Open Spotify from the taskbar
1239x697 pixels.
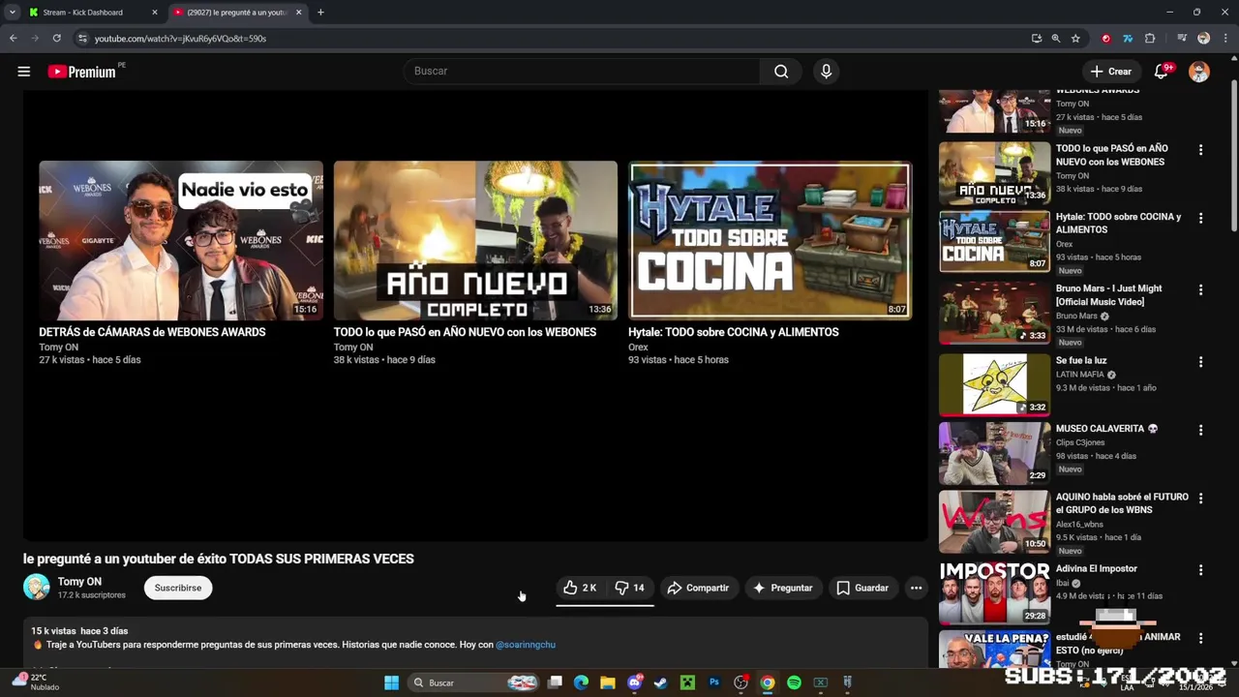[x=794, y=682]
